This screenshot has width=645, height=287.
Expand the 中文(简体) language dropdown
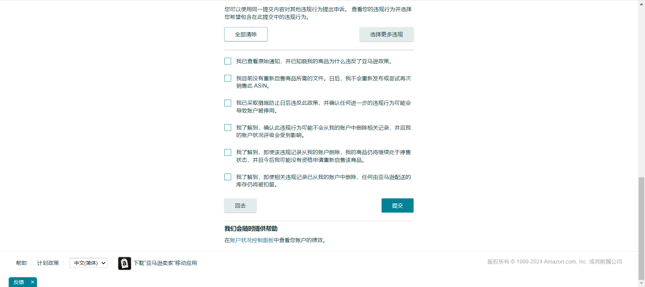coord(88,263)
